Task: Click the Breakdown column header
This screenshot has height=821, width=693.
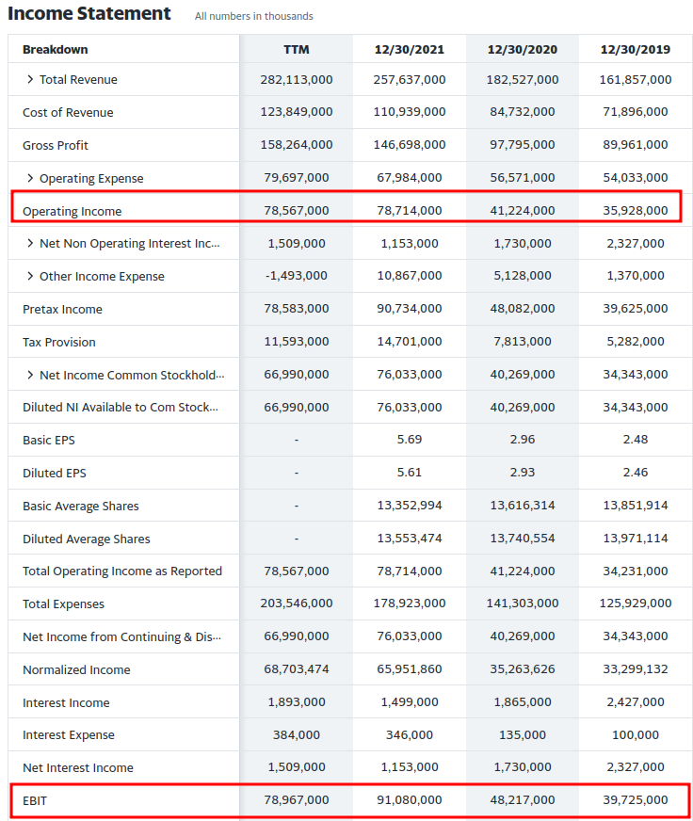Action: (56, 49)
